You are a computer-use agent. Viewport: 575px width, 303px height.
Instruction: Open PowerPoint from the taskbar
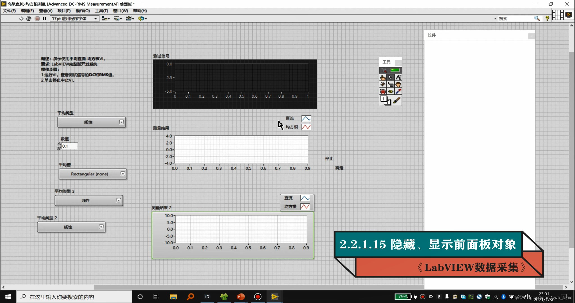click(x=241, y=297)
